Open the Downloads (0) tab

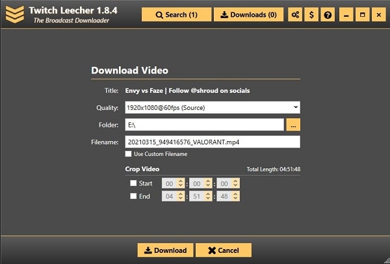248,15
